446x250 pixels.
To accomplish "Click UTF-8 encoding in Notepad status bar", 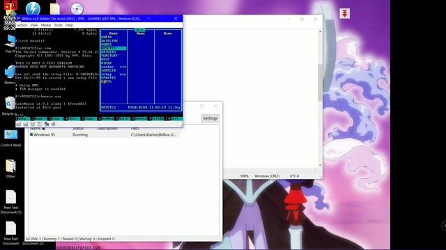I will click(294, 176).
